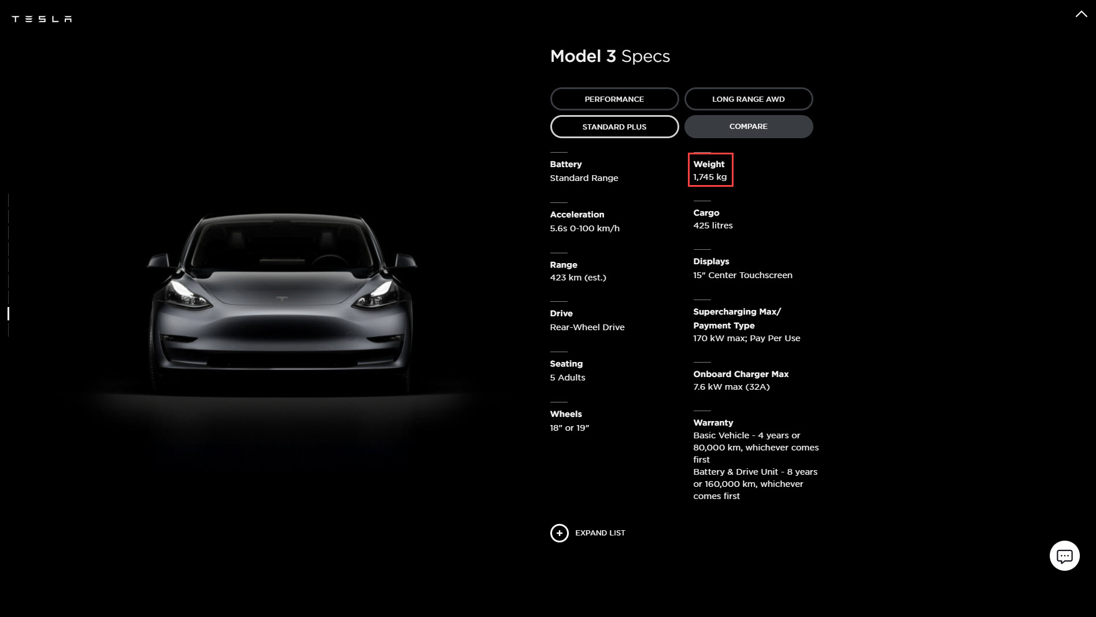The height and width of the screenshot is (617, 1096).
Task: Click the Acceleration label
Action: tap(577, 215)
